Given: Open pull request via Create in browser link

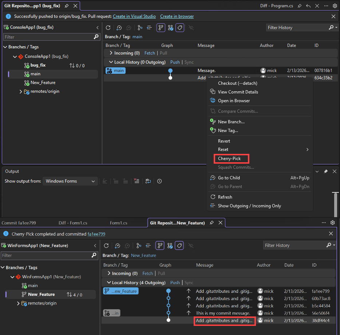Looking at the screenshot, I should (177, 16).
